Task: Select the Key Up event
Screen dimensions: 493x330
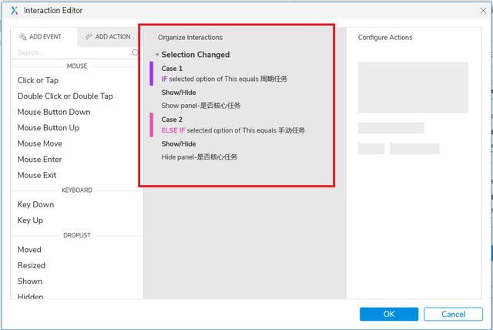Action: (30, 221)
